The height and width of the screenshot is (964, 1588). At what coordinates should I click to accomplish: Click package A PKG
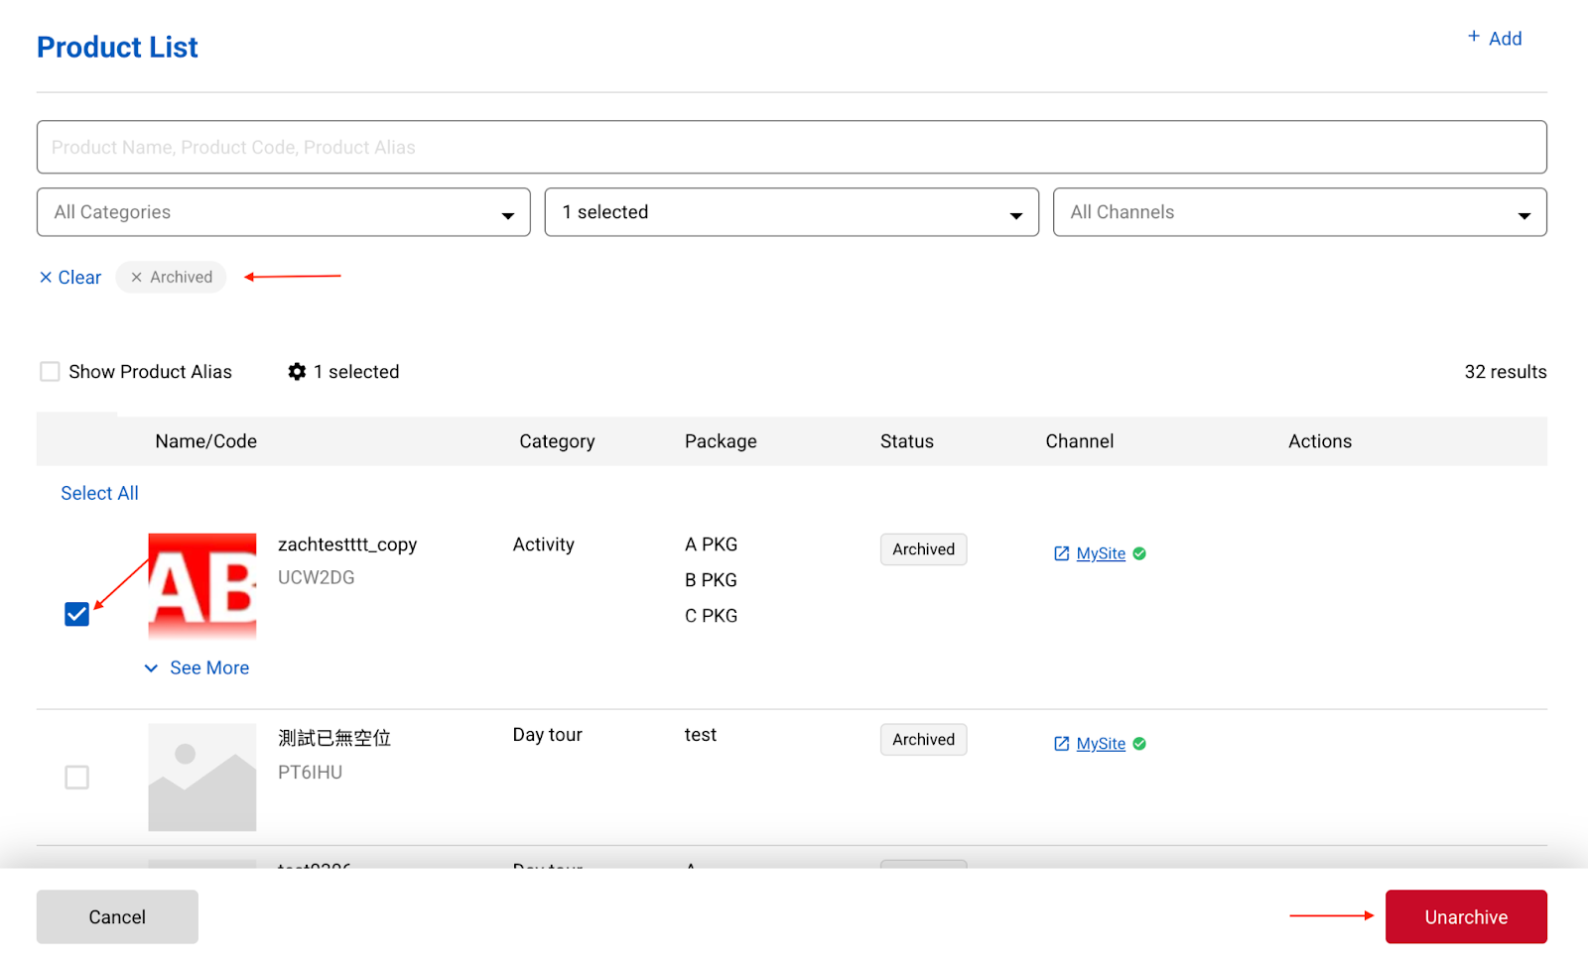[711, 544]
